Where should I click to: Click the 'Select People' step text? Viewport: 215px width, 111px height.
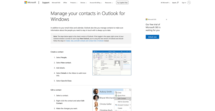click(x=62, y=57)
